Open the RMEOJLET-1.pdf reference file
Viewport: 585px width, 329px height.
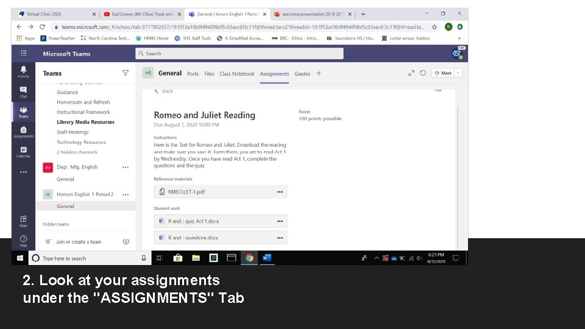pos(221,192)
